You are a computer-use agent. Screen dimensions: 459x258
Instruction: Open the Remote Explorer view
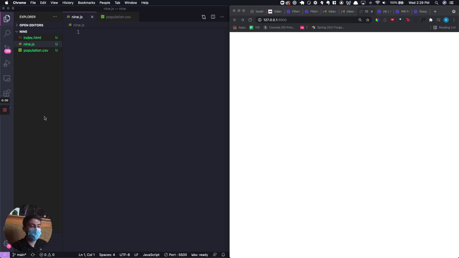(x=7, y=78)
